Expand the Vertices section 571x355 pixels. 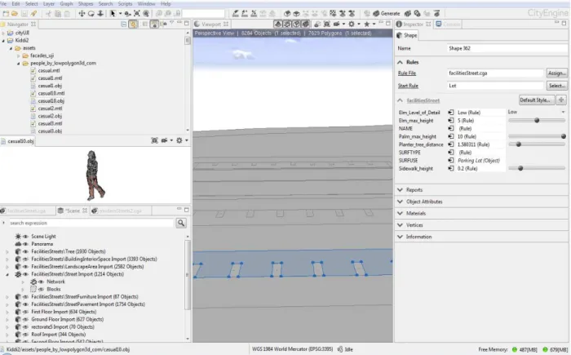tap(400, 225)
